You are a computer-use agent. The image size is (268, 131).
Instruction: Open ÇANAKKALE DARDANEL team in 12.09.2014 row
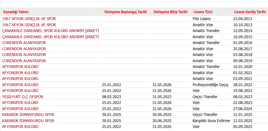[x=51, y=31]
